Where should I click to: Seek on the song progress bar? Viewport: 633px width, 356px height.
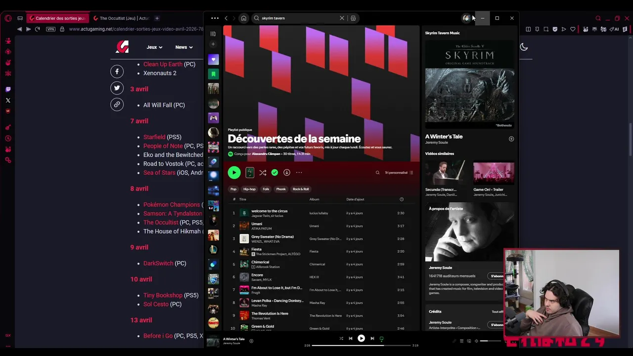click(361, 346)
